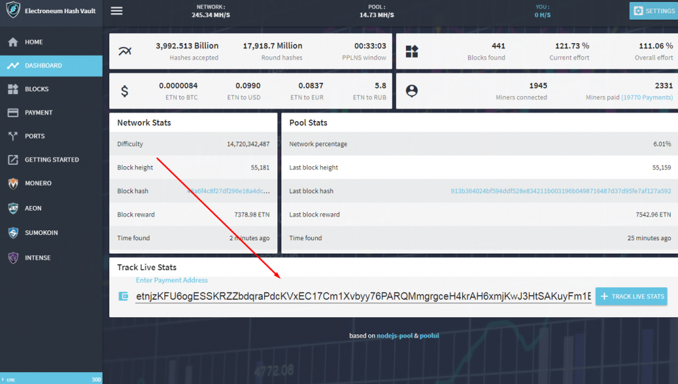The width and height of the screenshot is (678, 384).
Task: Click the Aeon logo icon
Action: tap(13, 208)
